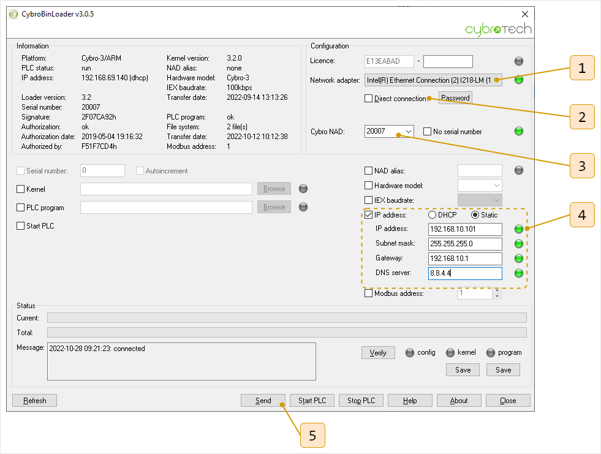Close the CybroBinLoader window with X

pos(525,14)
